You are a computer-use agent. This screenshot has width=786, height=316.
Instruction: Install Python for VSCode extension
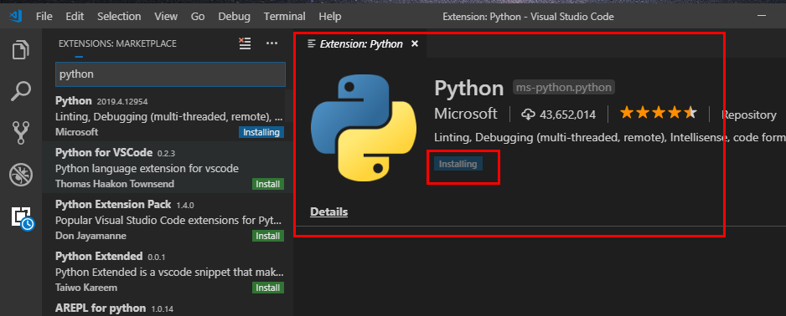(267, 184)
